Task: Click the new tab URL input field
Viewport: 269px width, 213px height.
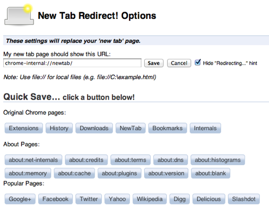Action: (x=72, y=63)
